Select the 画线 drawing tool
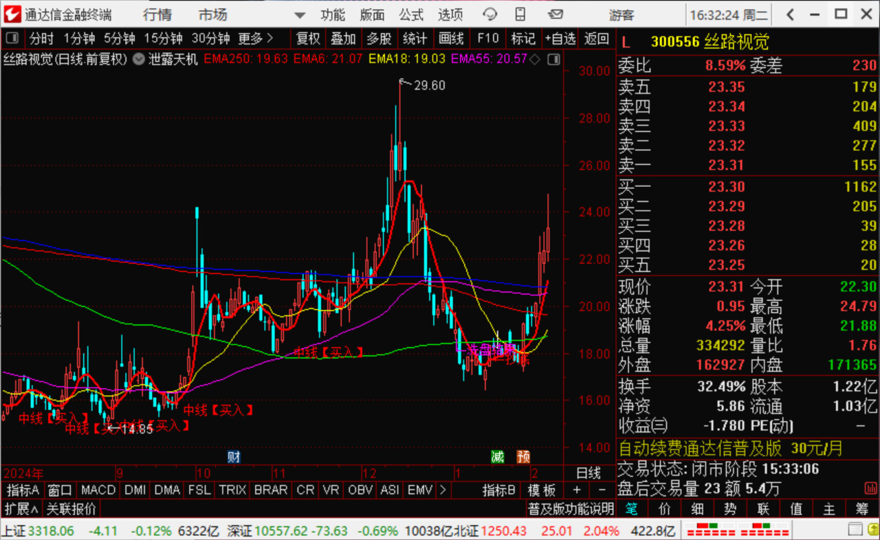 tap(451, 39)
